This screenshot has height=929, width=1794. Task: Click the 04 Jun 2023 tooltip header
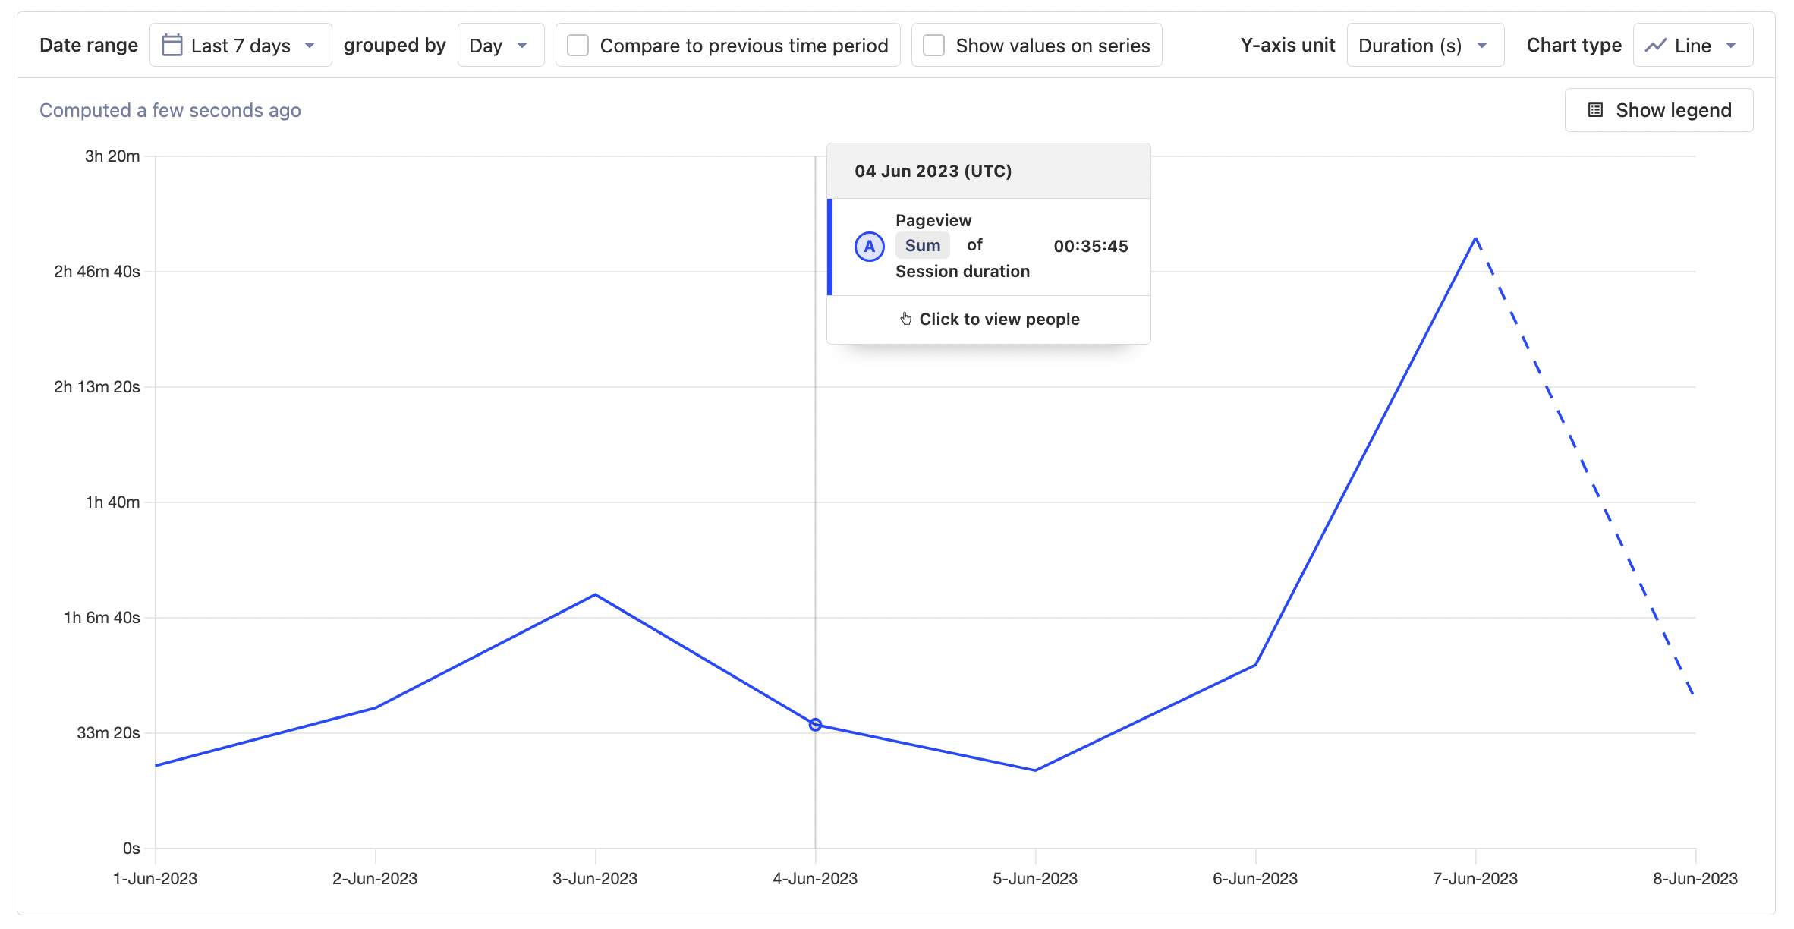click(933, 170)
